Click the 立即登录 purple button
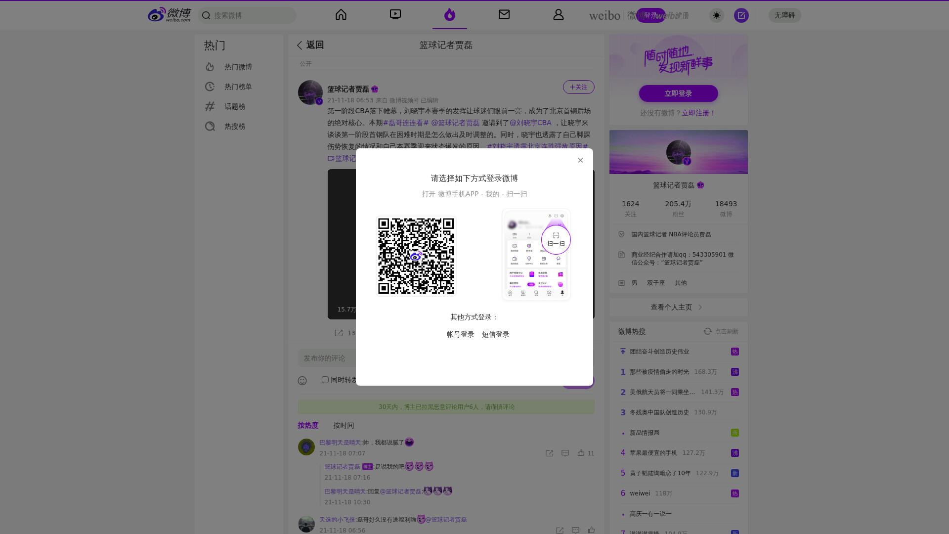Screen dimensions: 949x534 pyautogui.click(x=678, y=93)
